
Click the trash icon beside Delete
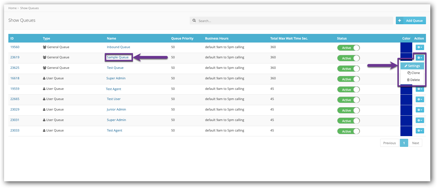coord(408,80)
